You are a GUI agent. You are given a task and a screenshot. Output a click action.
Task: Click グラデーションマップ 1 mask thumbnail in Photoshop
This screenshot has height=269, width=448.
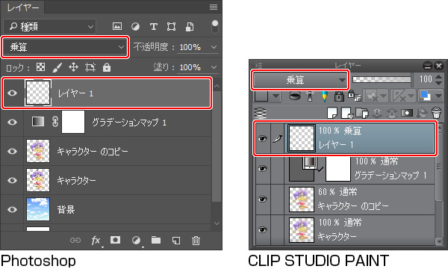(x=73, y=122)
